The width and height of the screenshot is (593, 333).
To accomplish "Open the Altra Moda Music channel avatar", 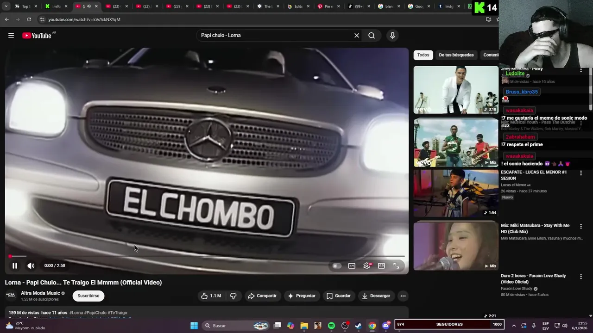I will click(x=11, y=296).
